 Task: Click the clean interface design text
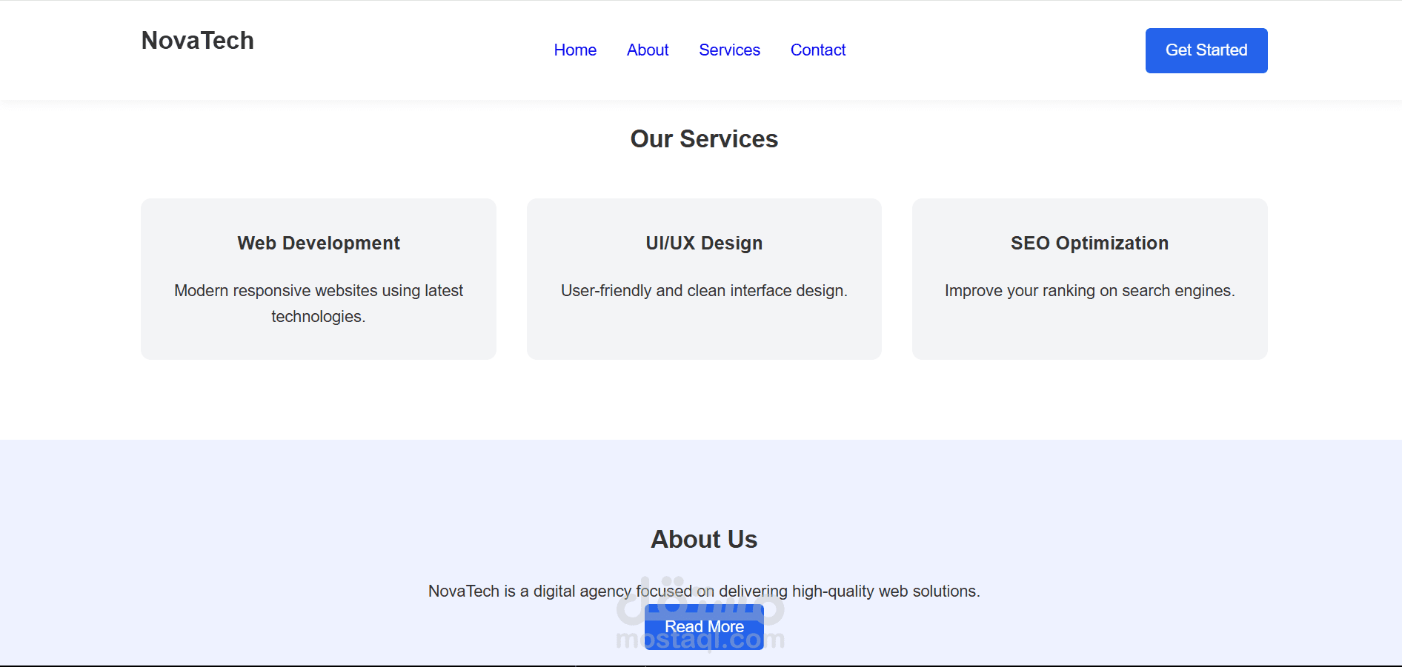click(x=703, y=290)
